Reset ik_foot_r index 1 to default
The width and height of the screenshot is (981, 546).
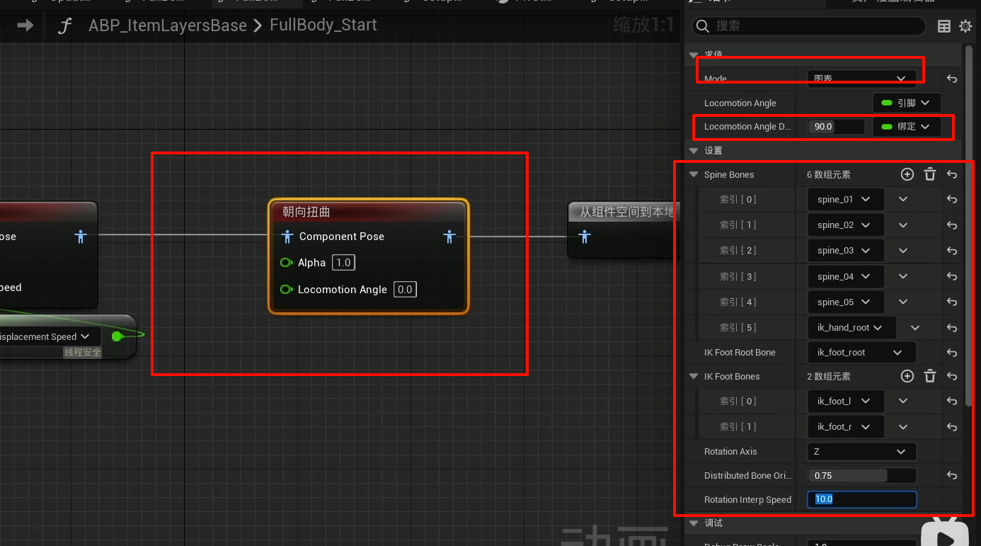952,427
